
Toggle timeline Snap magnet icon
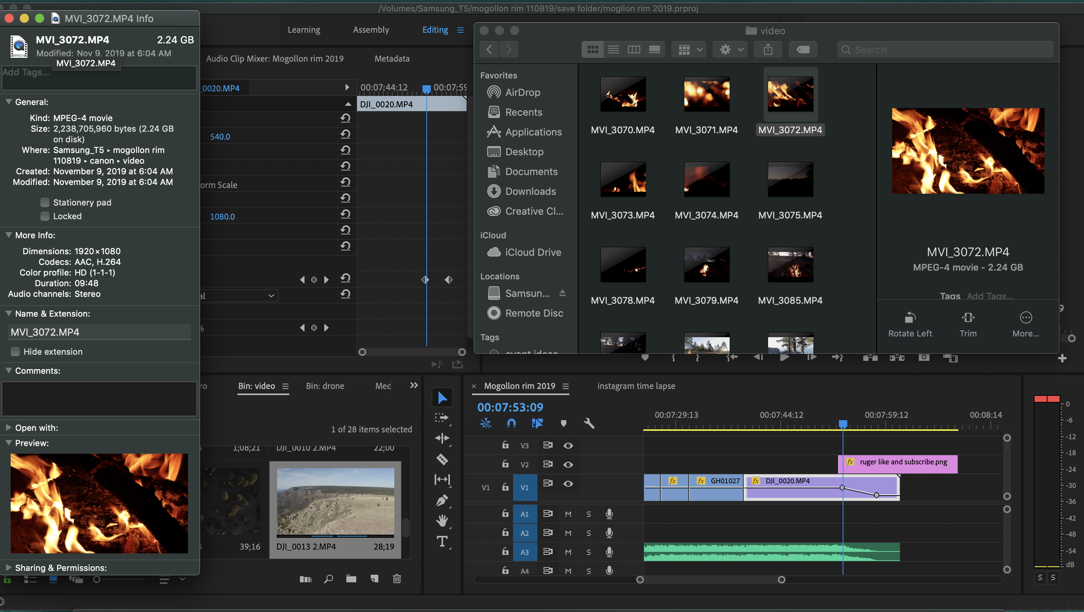coord(511,423)
